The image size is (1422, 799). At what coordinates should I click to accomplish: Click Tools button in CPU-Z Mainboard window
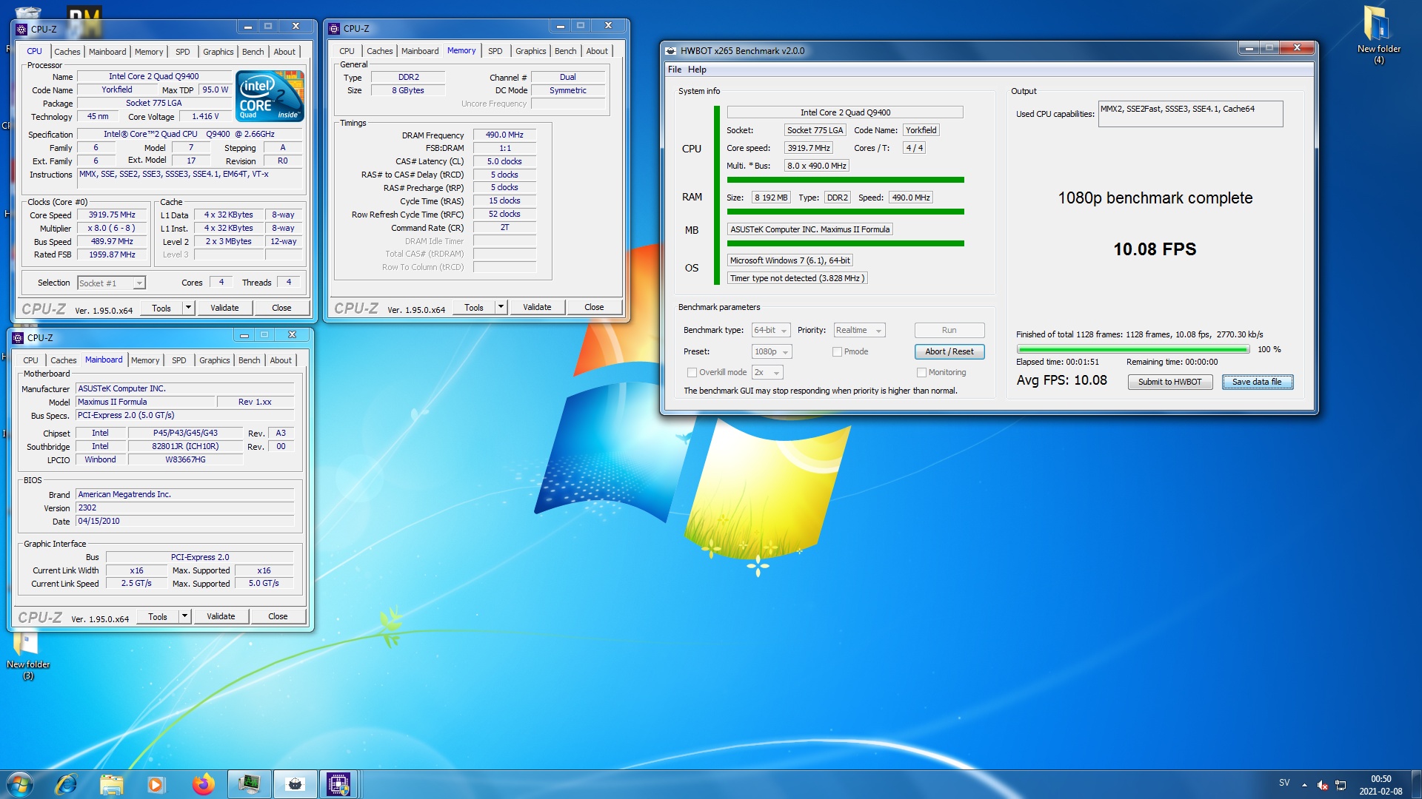click(x=158, y=616)
